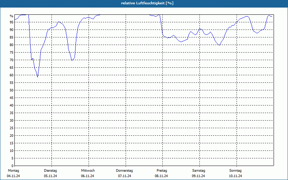Click the '40' y-axis value
This screenshot has height=180, width=288.
(12, 105)
